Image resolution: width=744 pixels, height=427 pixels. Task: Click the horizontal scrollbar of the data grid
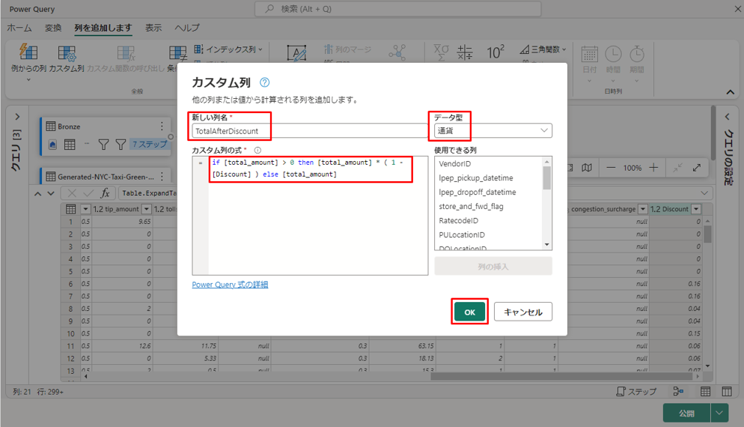(562, 376)
